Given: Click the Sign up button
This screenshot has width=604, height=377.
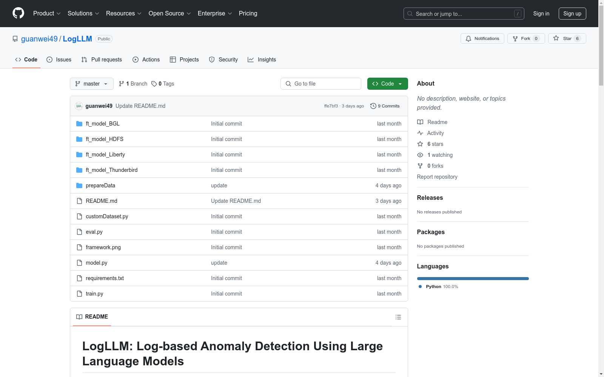Looking at the screenshot, I should coord(572,14).
